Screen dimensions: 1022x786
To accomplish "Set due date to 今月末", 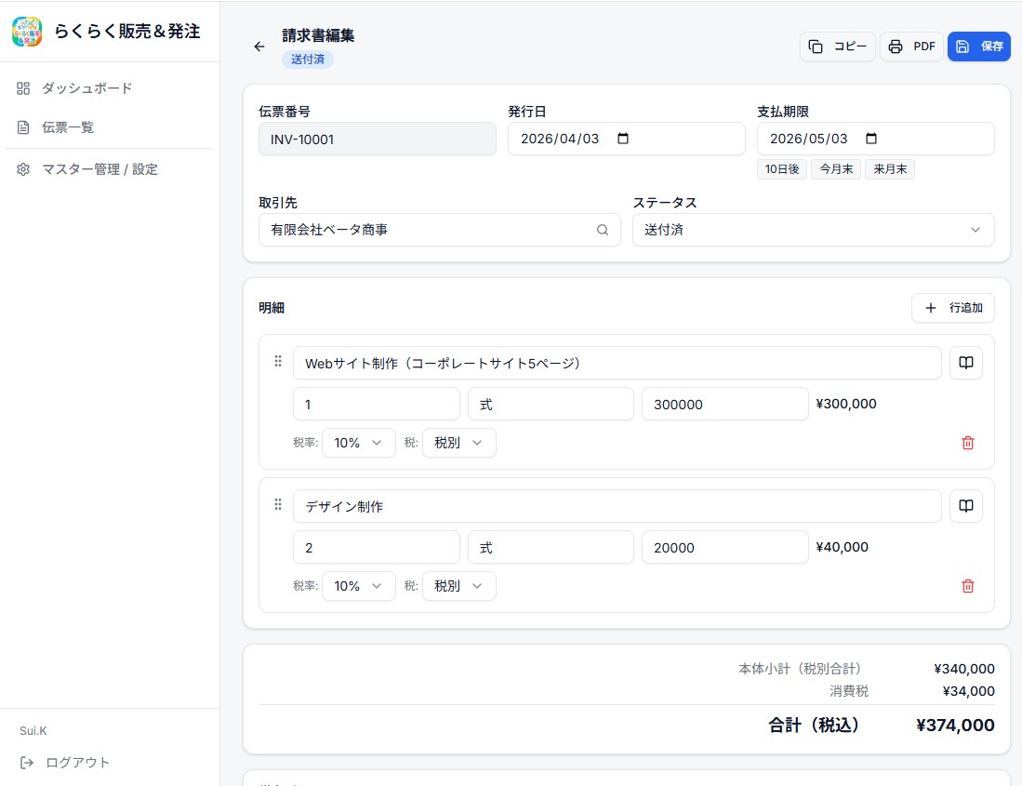I will 836,168.
